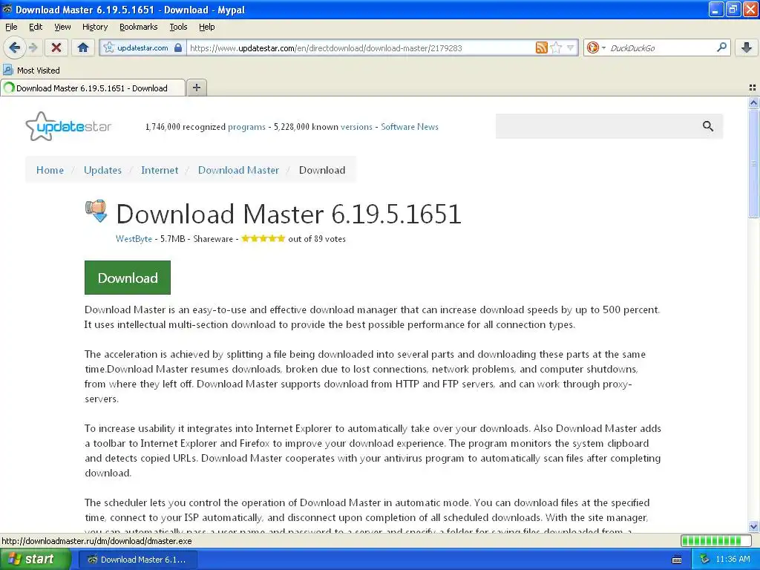
Task: Select the Download Master taskbar button
Action: tap(137, 560)
